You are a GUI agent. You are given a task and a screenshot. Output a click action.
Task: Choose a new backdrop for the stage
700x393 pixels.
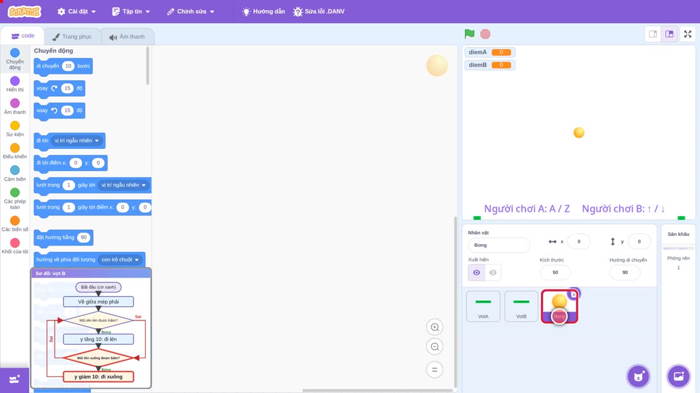(x=678, y=376)
